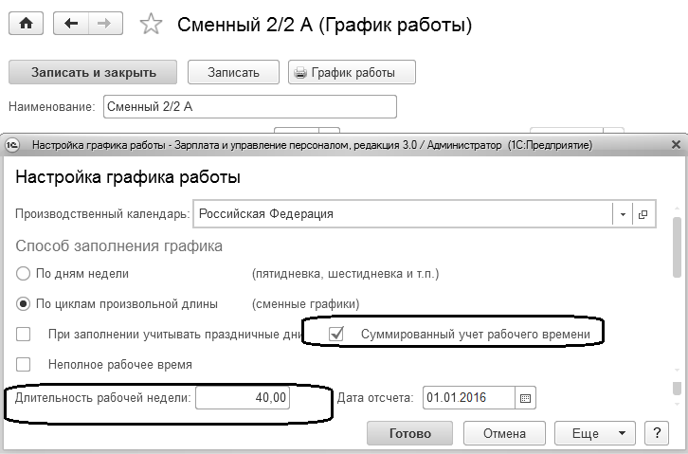
Task: Toggle Суммированный учет рабочего времени checkbox
Action: (335, 335)
